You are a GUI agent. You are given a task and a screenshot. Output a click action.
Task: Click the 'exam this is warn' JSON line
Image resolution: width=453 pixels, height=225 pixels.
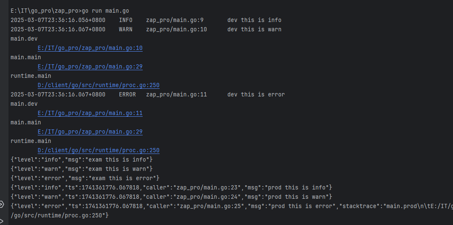(81, 169)
